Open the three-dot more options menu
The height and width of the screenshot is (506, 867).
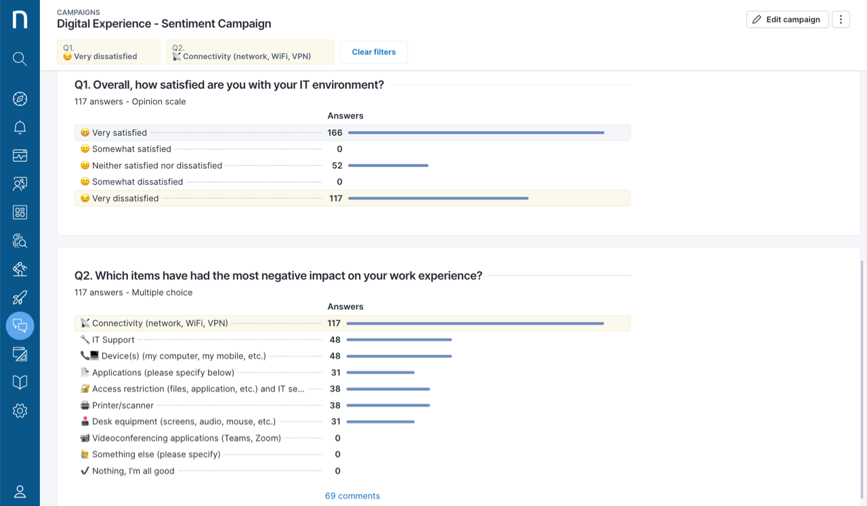point(841,20)
